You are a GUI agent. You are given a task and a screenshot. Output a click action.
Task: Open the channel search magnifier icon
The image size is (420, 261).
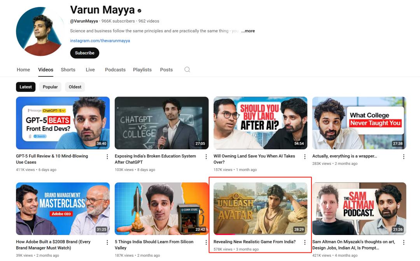(x=187, y=69)
